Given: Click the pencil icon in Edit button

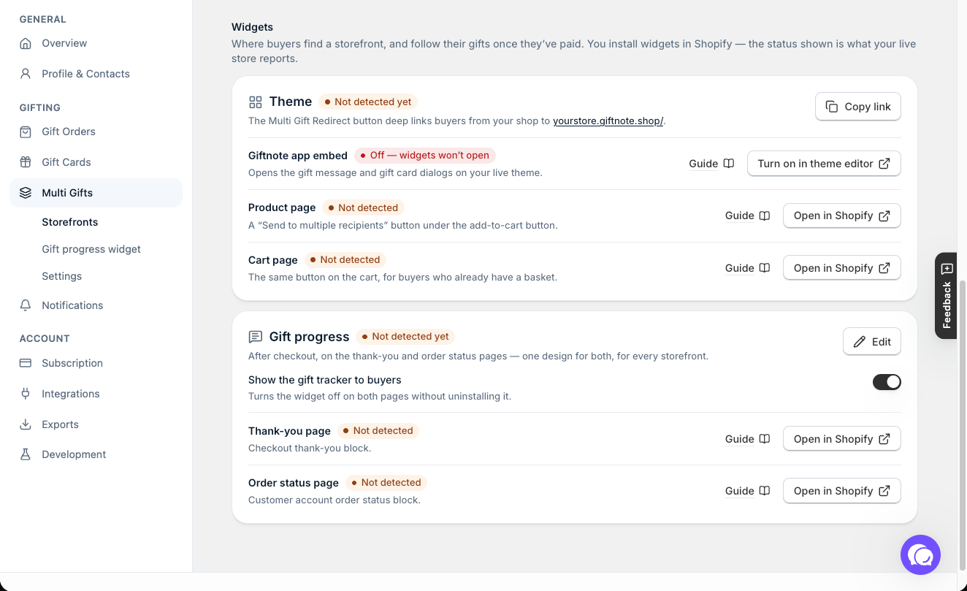Looking at the screenshot, I should [860, 342].
